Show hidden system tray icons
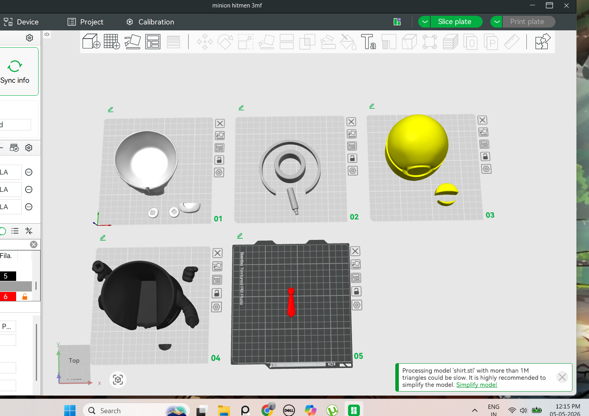This screenshot has height=416, width=589. [475, 410]
